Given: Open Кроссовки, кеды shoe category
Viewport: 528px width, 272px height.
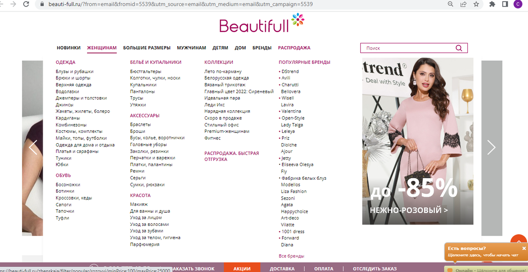Looking at the screenshot, I should [x=74, y=198].
